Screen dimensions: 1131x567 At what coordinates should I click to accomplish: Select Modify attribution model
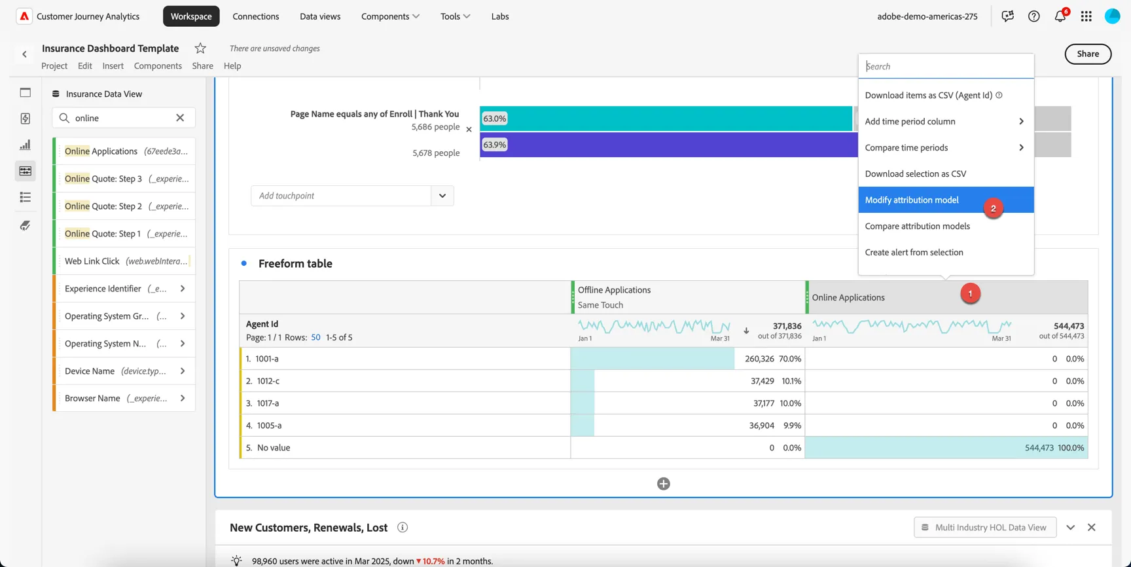tap(946, 200)
